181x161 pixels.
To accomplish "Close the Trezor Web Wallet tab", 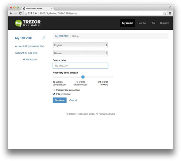I will tap(51, 8).
